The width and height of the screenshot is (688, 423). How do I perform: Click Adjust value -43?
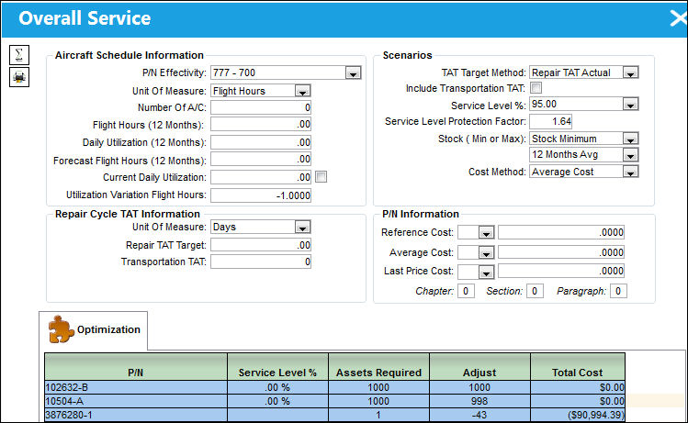[x=479, y=415]
